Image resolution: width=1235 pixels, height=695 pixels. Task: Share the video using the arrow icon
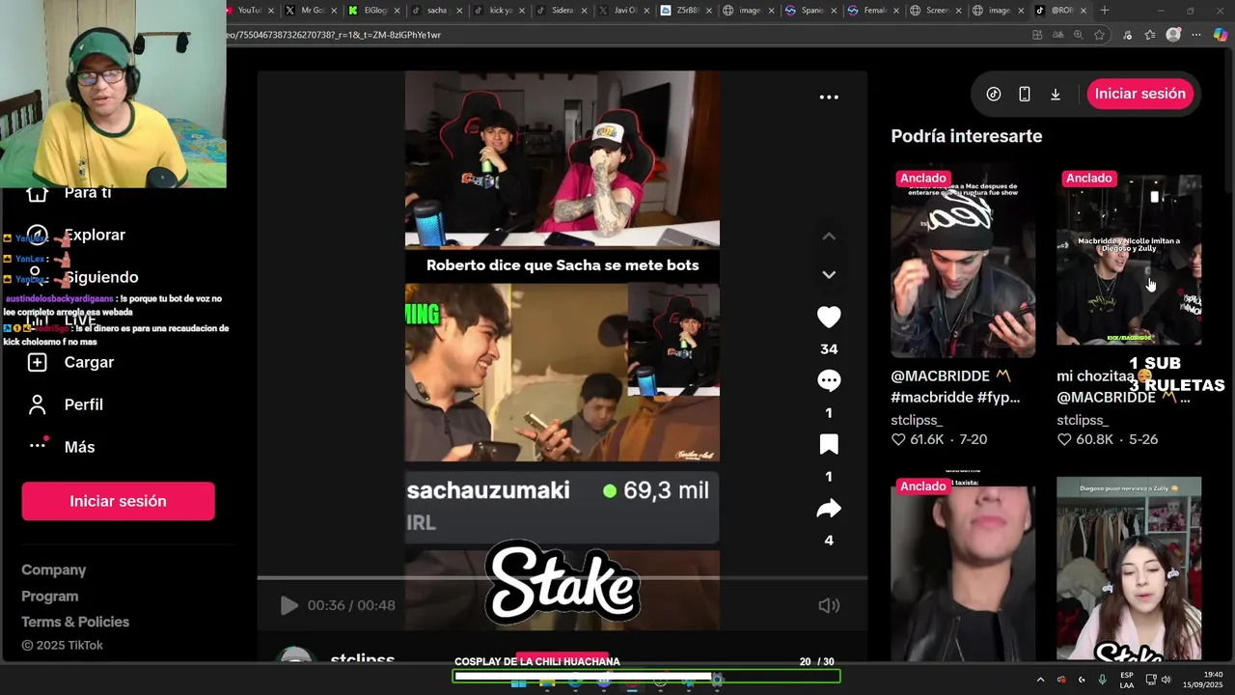tap(829, 509)
